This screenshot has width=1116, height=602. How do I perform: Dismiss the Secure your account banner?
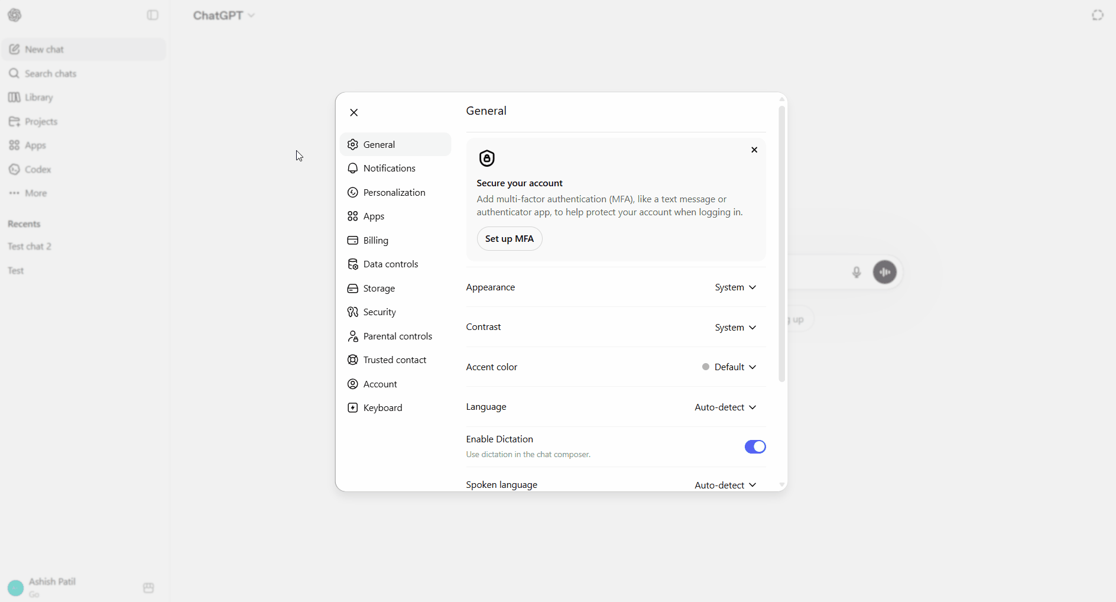(754, 150)
